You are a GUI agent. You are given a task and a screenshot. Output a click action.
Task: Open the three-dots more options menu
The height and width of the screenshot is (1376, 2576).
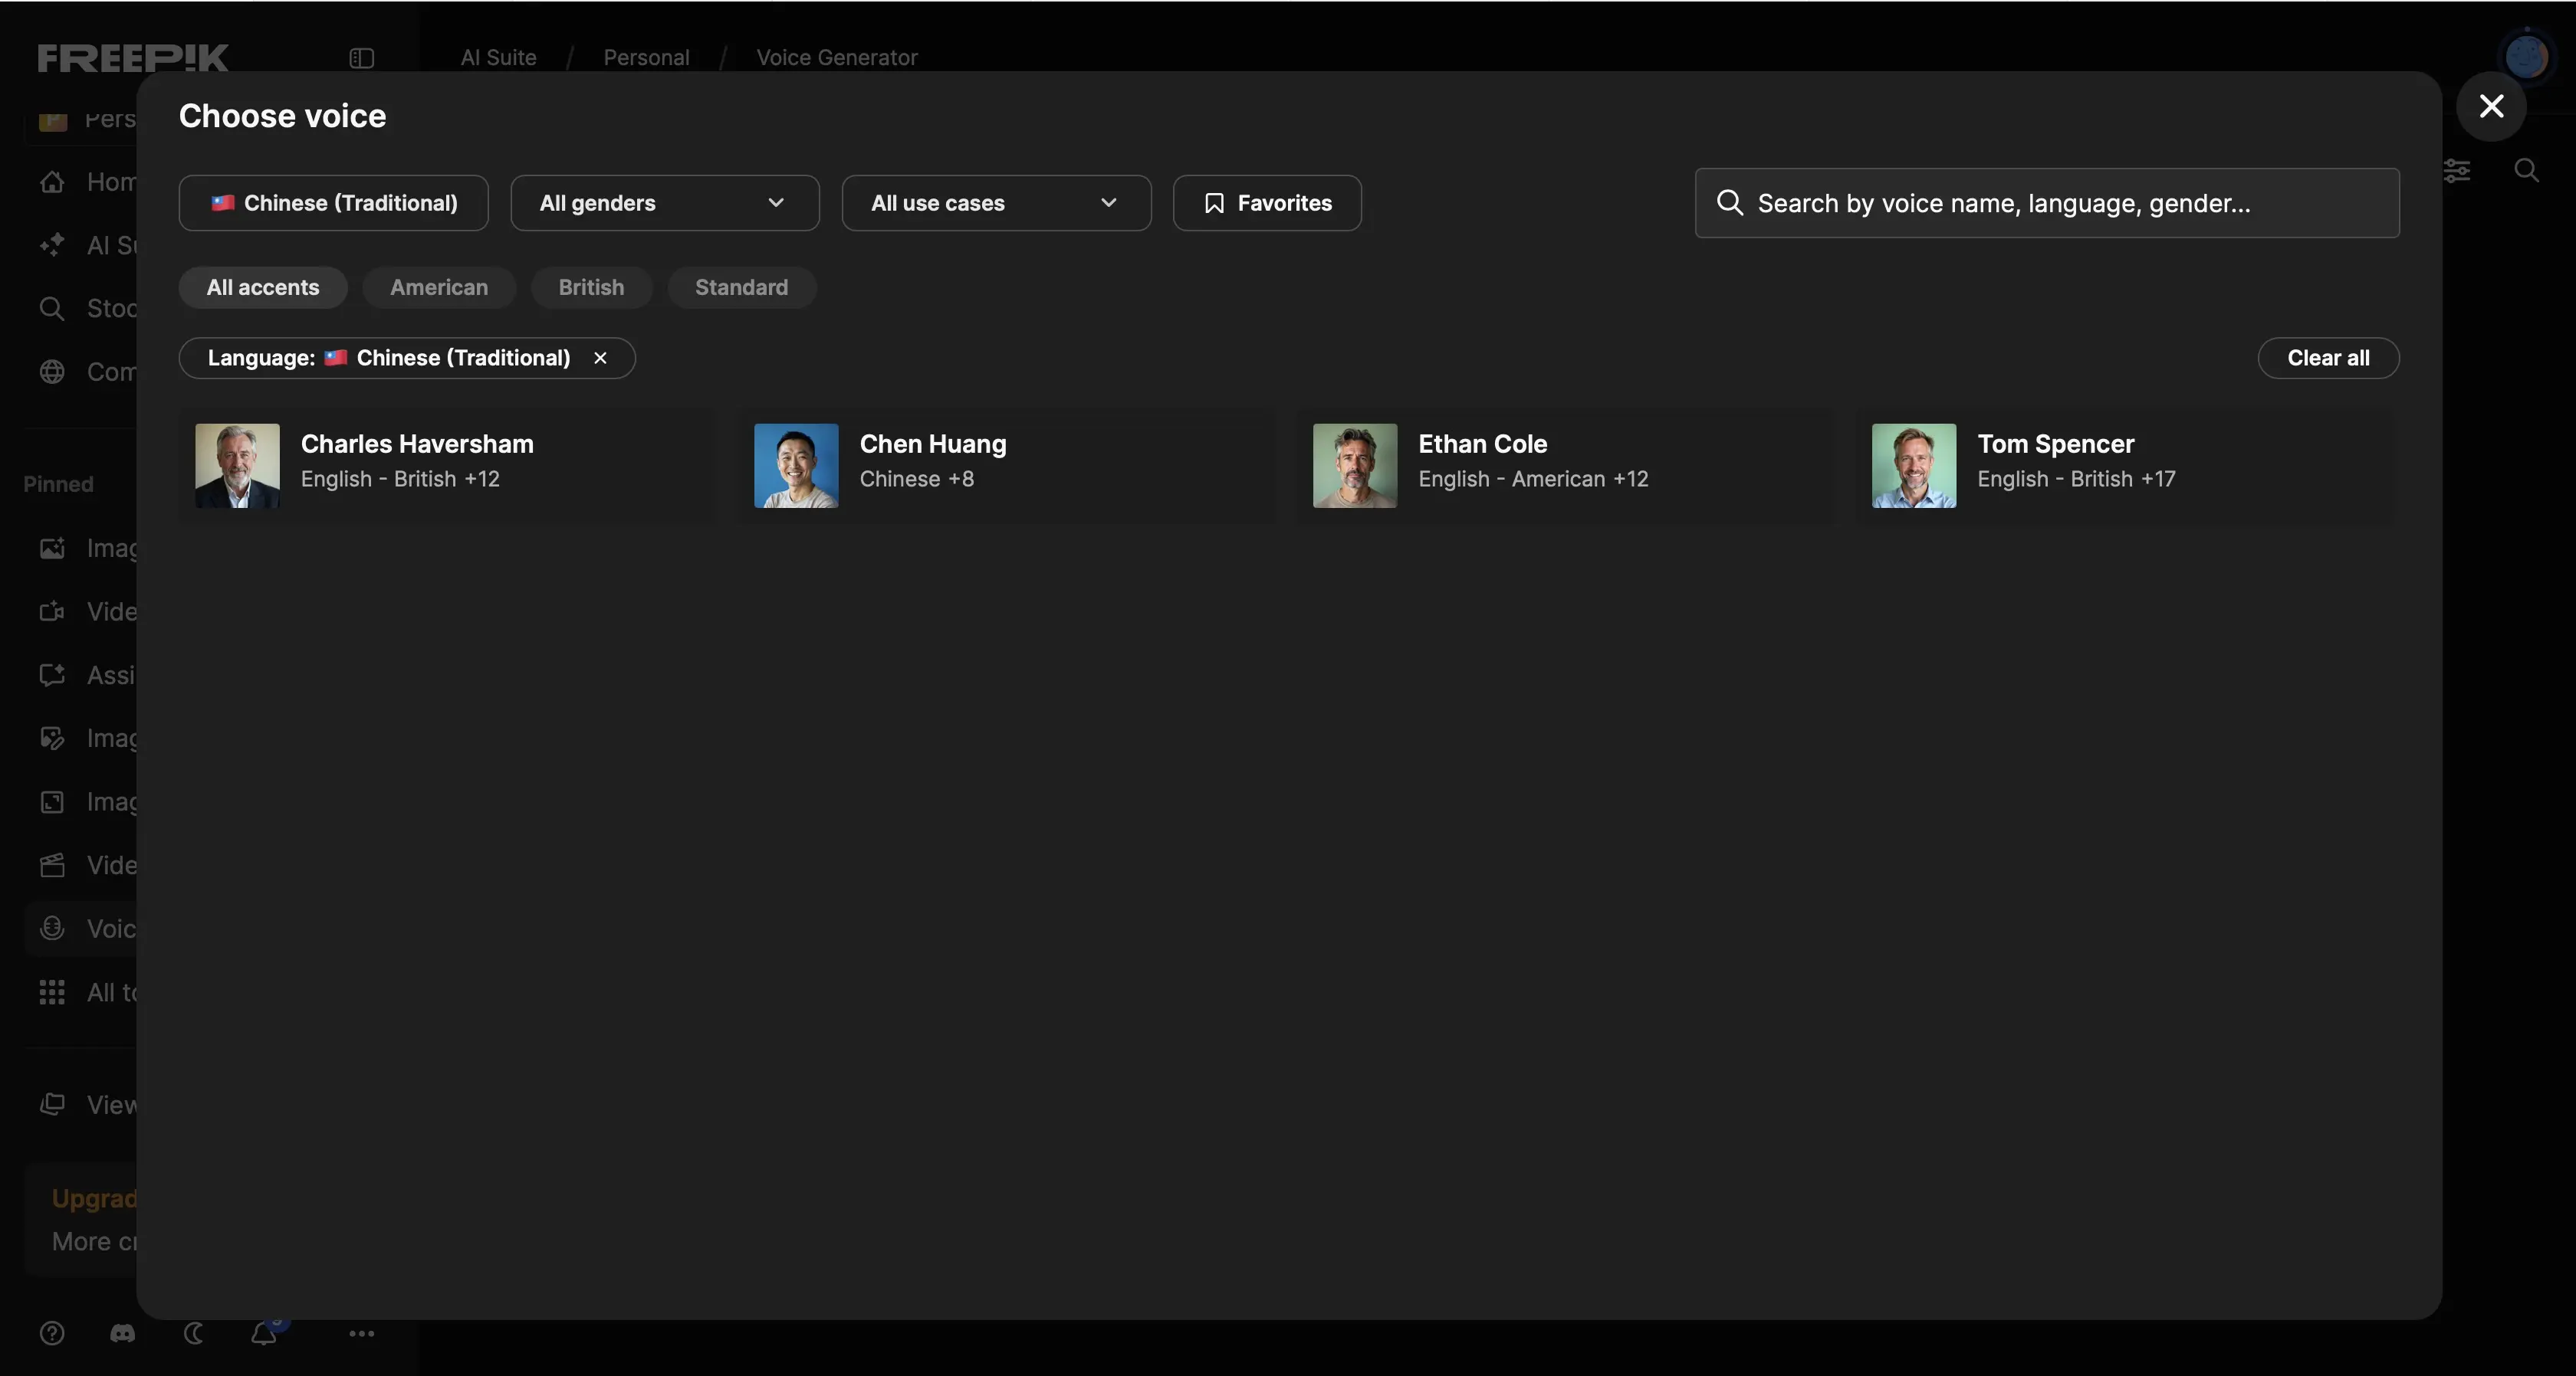361,1333
